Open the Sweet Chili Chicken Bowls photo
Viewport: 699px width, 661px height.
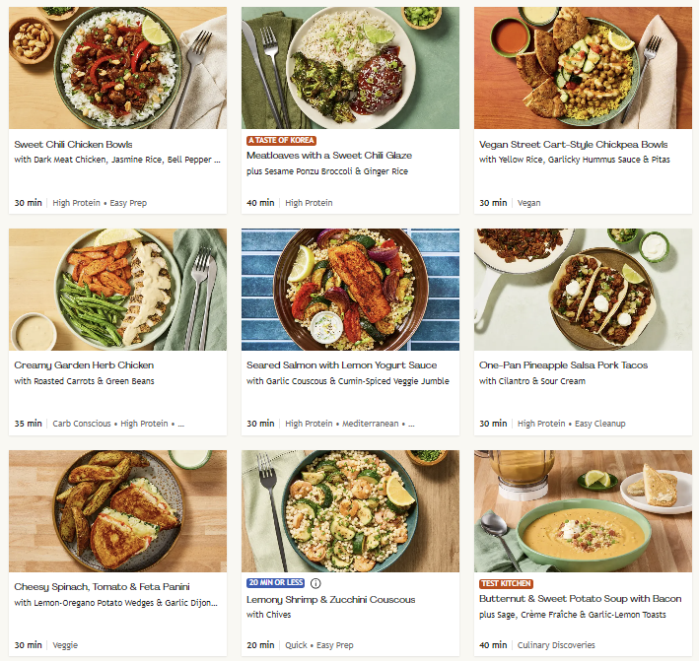tap(117, 68)
